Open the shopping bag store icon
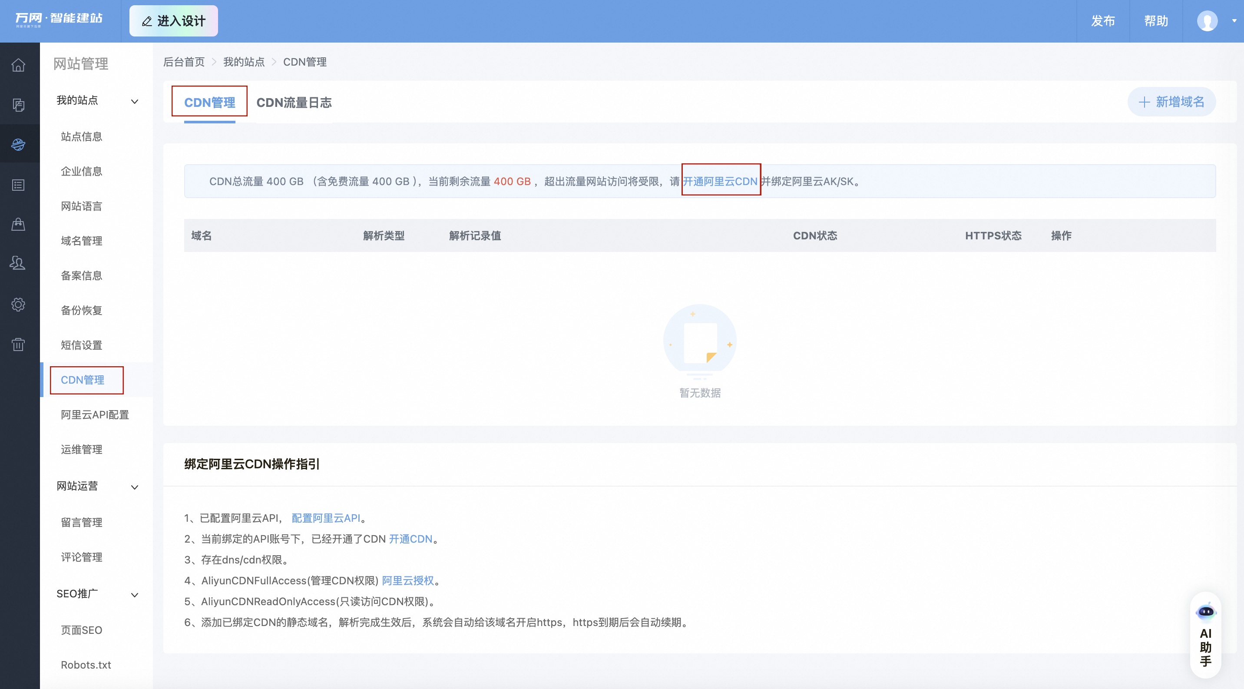The image size is (1244, 689). tap(18, 224)
